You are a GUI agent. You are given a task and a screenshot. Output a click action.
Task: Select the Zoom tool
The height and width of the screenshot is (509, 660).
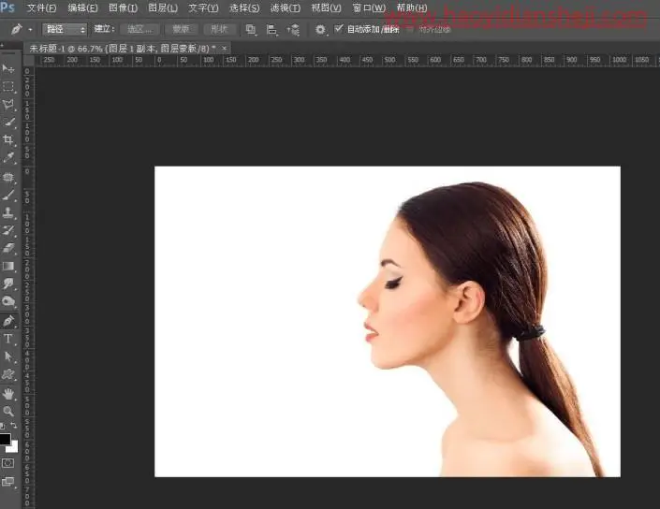8,412
